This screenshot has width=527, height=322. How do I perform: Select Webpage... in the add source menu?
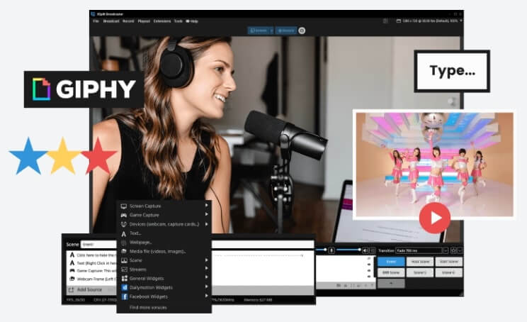tap(164, 243)
